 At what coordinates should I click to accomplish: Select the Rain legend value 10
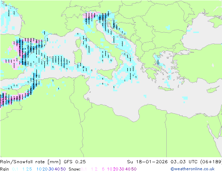(x=39, y=169)
